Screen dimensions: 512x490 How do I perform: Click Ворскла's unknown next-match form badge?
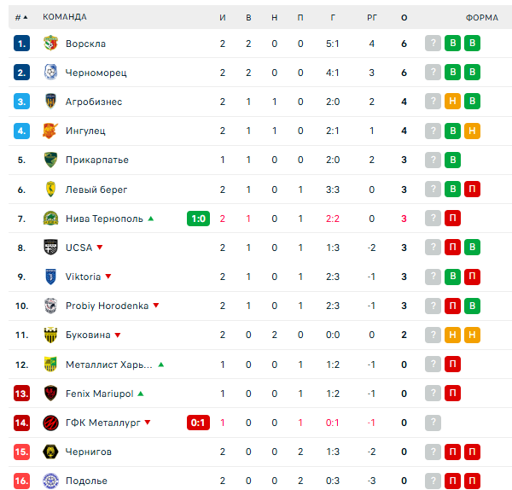pos(433,44)
